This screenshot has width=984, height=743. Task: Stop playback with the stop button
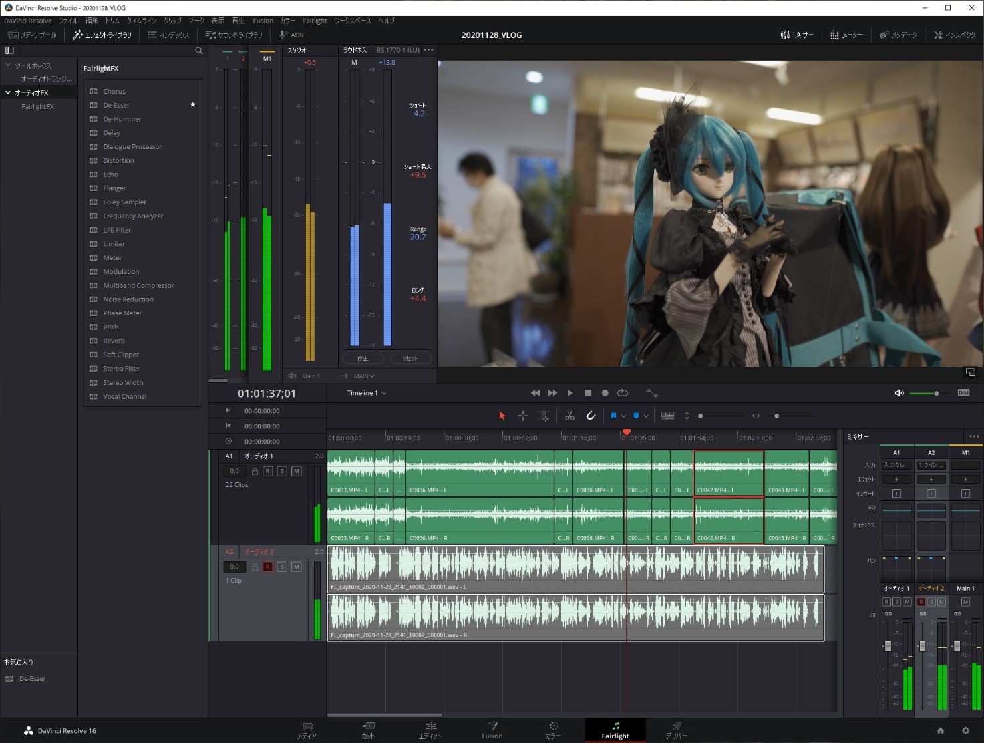588,393
